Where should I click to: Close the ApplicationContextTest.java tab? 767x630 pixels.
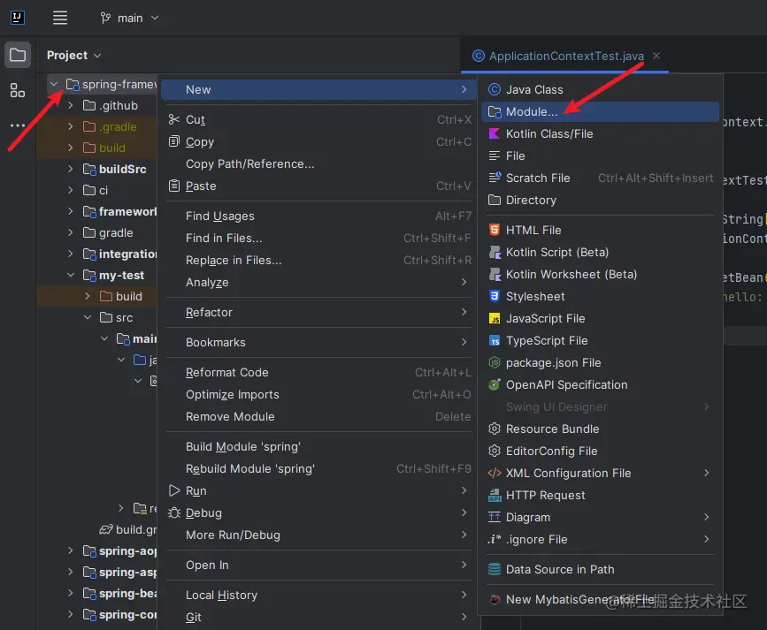656,55
